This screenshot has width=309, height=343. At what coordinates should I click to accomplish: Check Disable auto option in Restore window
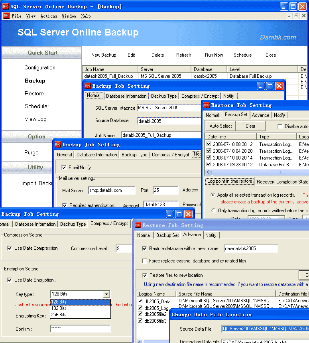(280, 126)
